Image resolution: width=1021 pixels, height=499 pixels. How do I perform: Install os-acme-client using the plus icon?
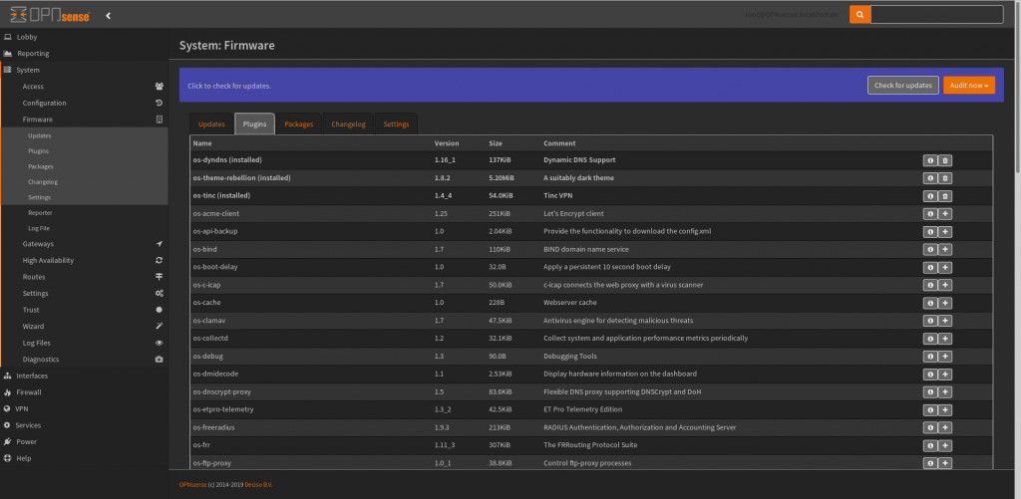945,214
